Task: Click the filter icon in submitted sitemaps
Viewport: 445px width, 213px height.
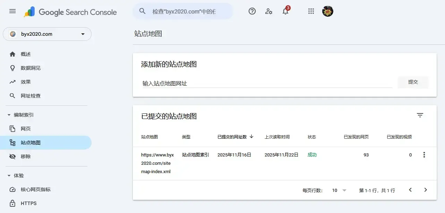Action: click(420, 116)
